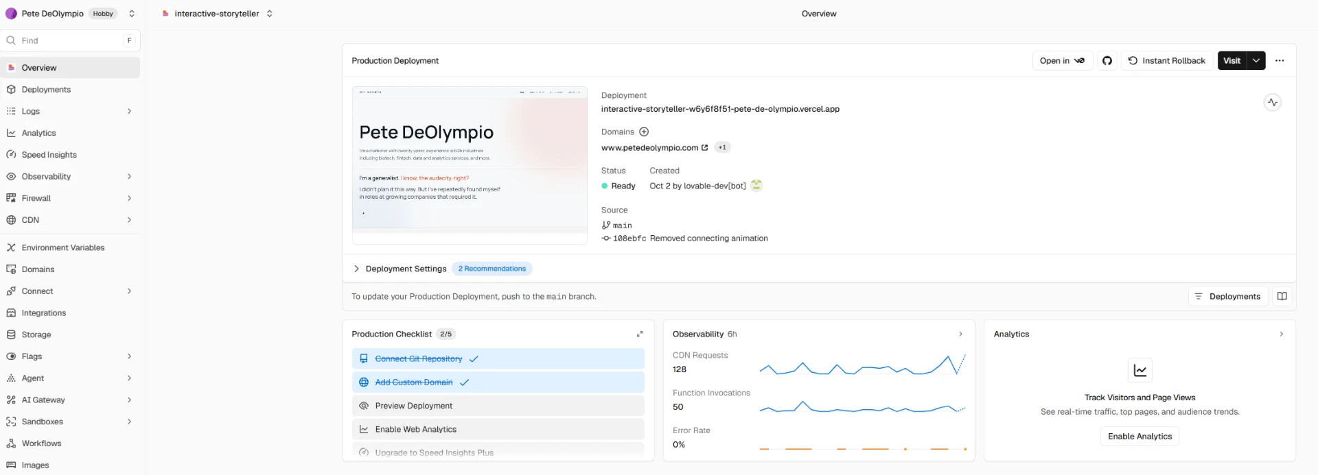Viewport: 1318px width, 475px height.
Task: Click the Hobby plan badge
Action: 103,14
